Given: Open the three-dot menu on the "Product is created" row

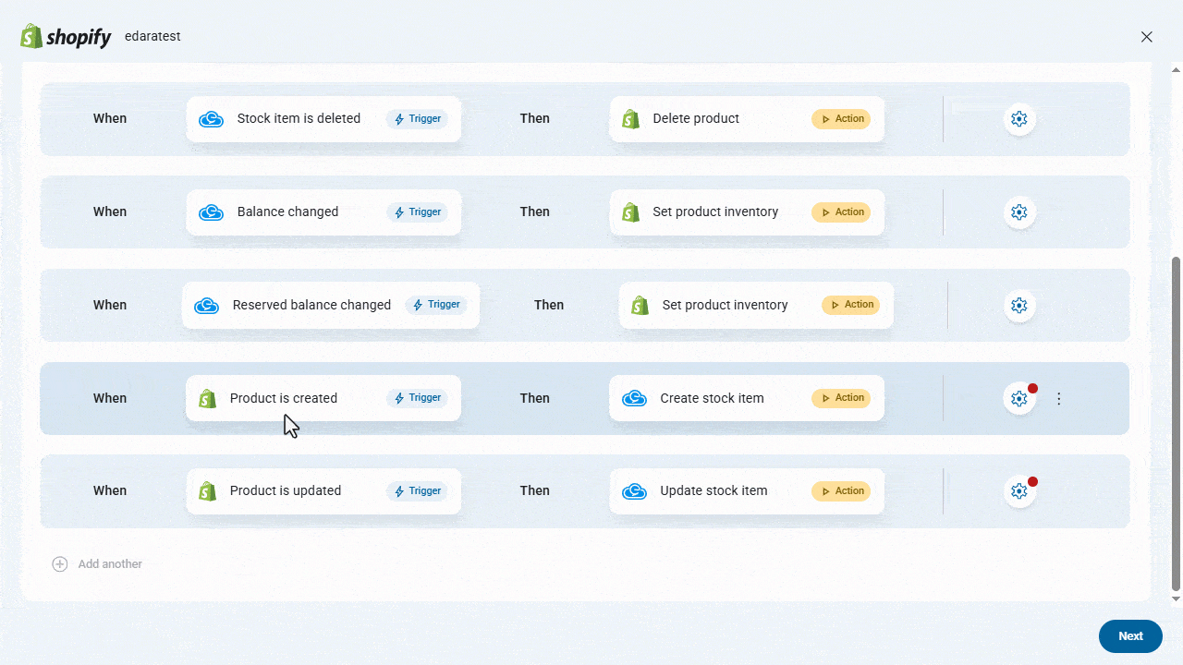Looking at the screenshot, I should (1058, 398).
